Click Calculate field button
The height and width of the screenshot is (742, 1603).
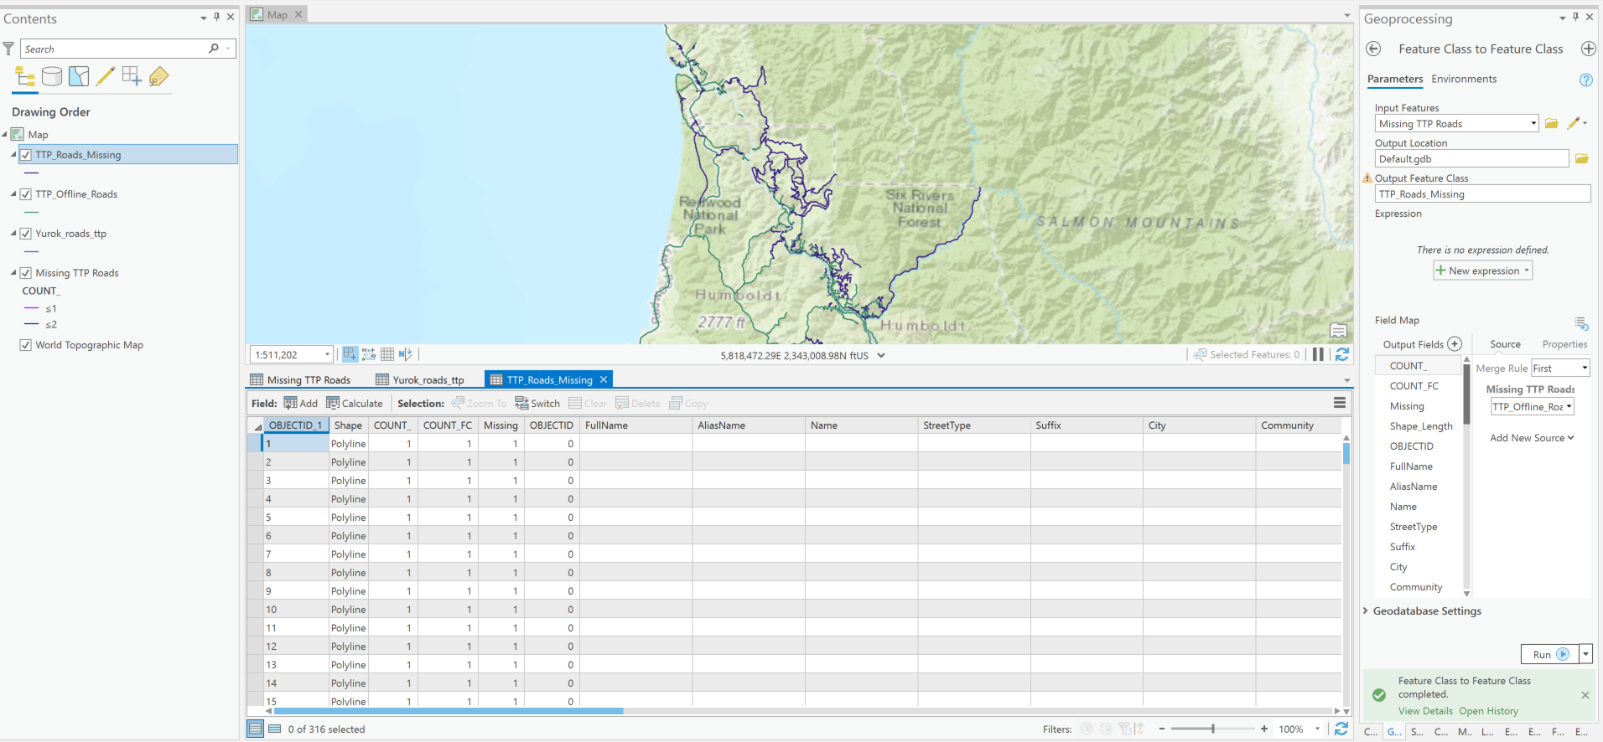354,403
